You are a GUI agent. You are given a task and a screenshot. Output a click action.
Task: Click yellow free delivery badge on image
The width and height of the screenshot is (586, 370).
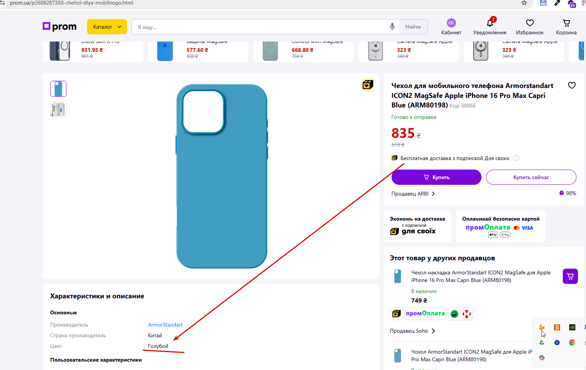tap(368, 85)
